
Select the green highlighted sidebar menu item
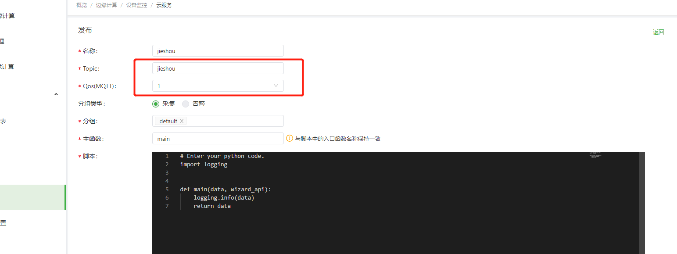coord(32,197)
